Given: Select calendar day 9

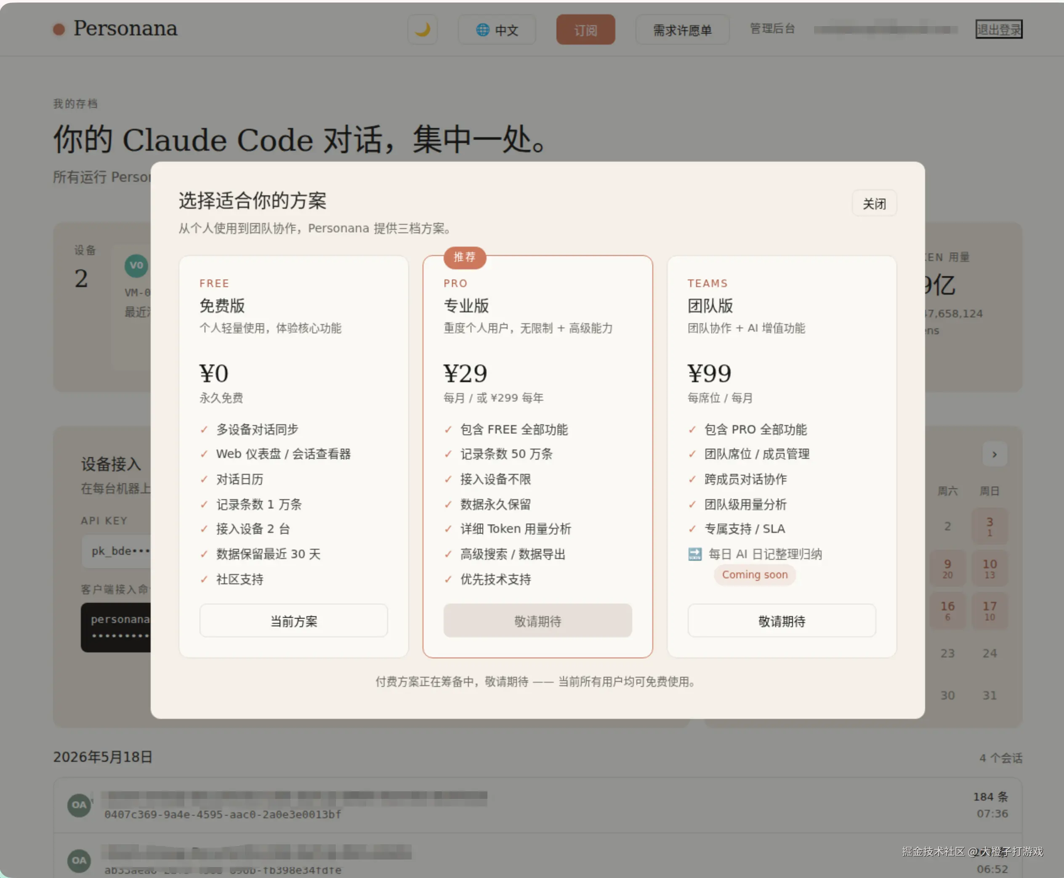Looking at the screenshot, I should point(948,568).
